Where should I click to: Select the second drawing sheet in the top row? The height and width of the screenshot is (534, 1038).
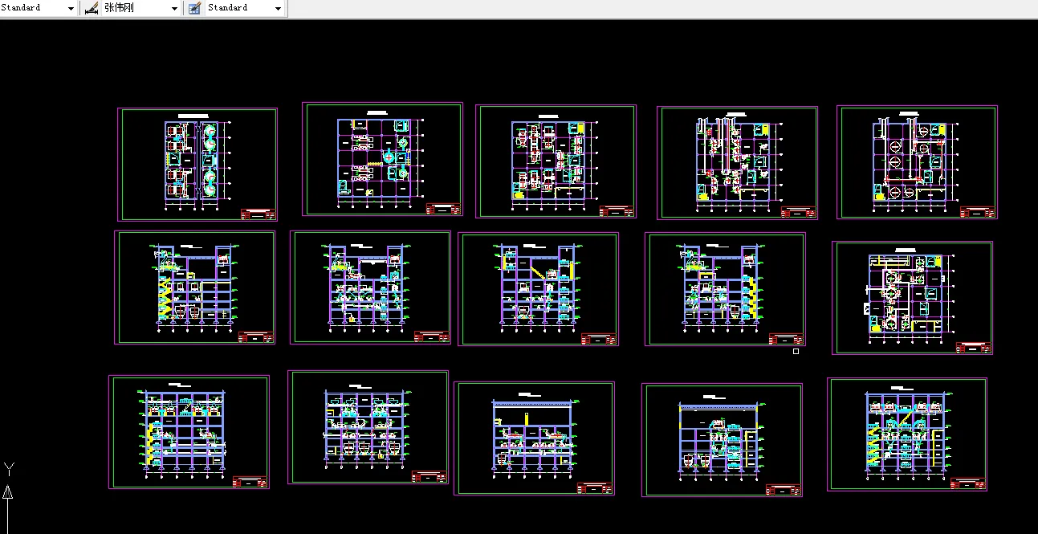click(x=383, y=159)
